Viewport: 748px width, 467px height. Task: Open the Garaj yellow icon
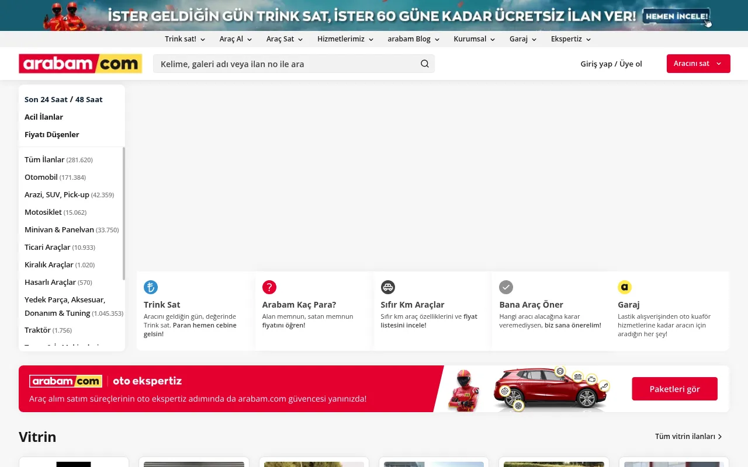pos(625,287)
